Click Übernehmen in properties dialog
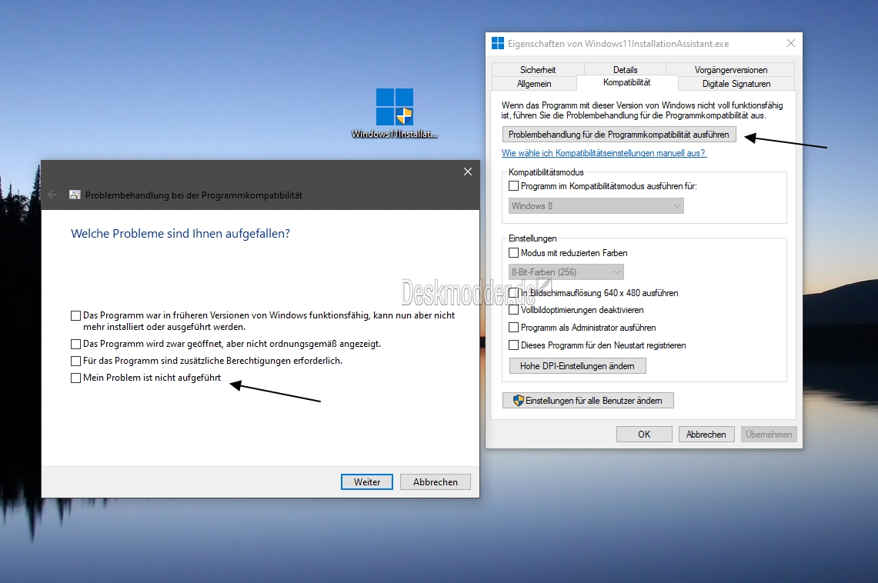 click(x=769, y=434)
